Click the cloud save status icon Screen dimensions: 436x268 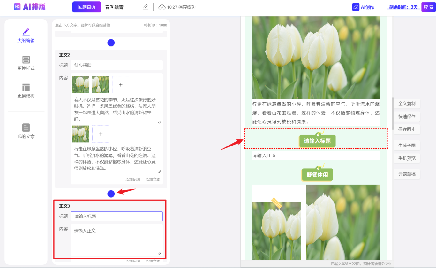coord(162,7)
